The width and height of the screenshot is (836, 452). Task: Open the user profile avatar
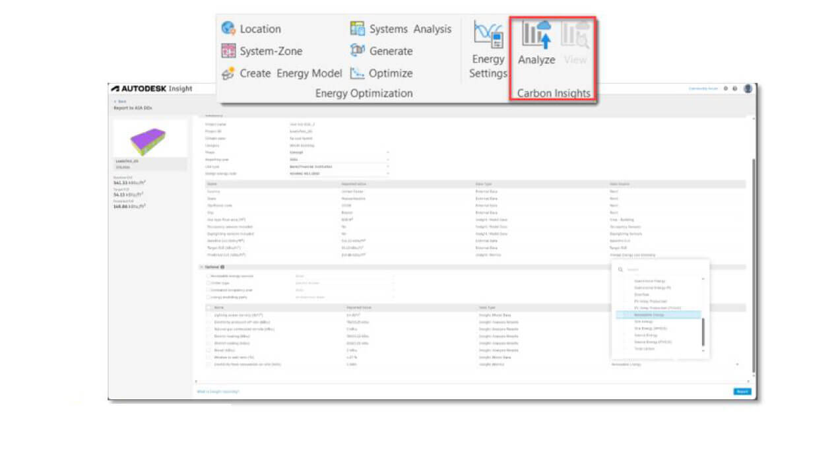[x=748, y=88]
